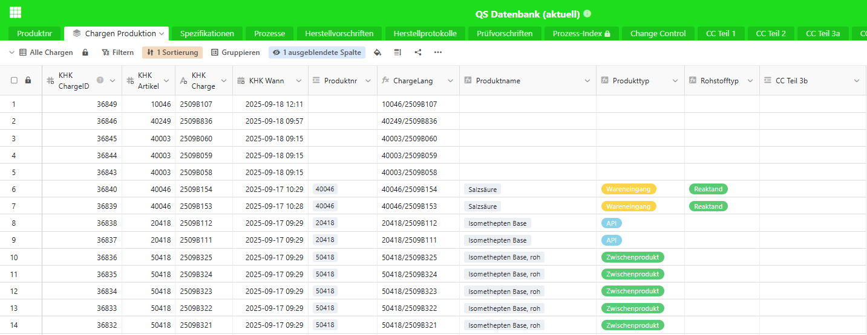Viewport: 867px width, 335px height.
Task: Open the row coloring paint bucket tool
Action: coord(378,53)
